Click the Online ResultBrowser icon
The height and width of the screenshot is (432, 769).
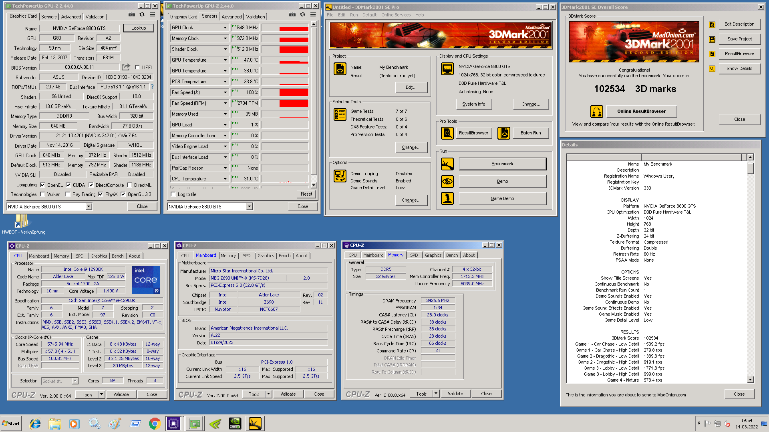(597, 112)
